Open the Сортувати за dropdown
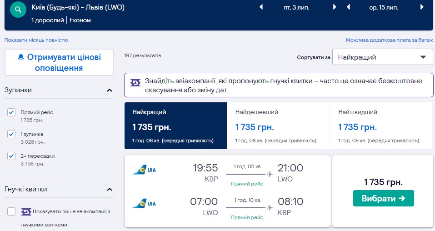Viewport: 435px width, 231px height. point(382,57)
